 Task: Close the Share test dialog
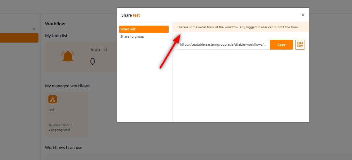(x=303, y=15)
